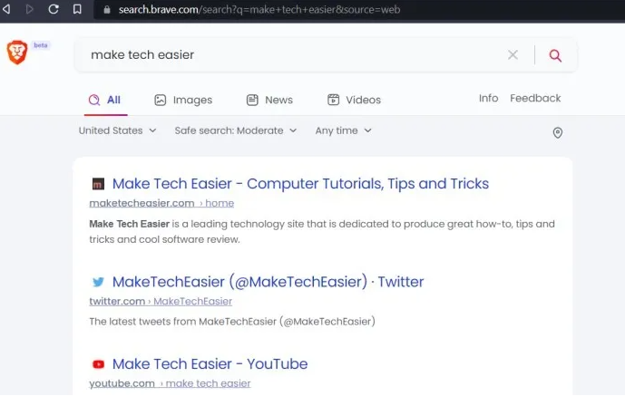Click 'The latest tweets from MakeTechEasier' snippet
The width and height of the screenshot is (625, 396).
232,322
